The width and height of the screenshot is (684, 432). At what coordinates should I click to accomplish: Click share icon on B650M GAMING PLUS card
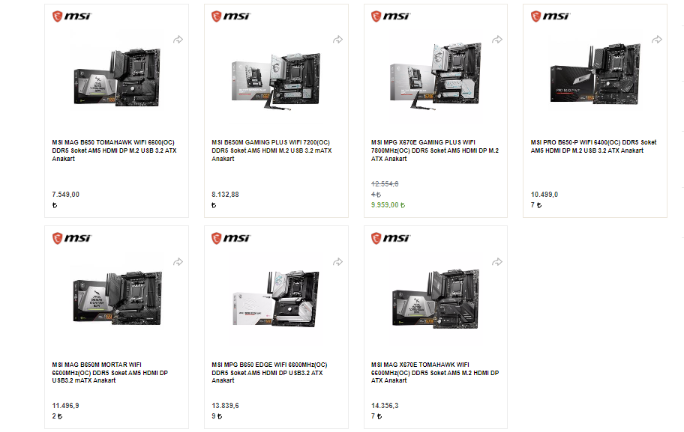click(337, 40)
